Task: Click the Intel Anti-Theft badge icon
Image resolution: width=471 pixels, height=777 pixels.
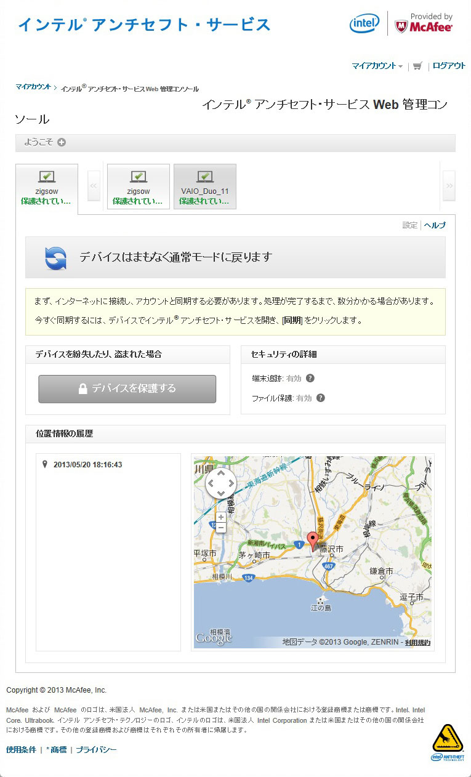Action: (x=448, y=743)
